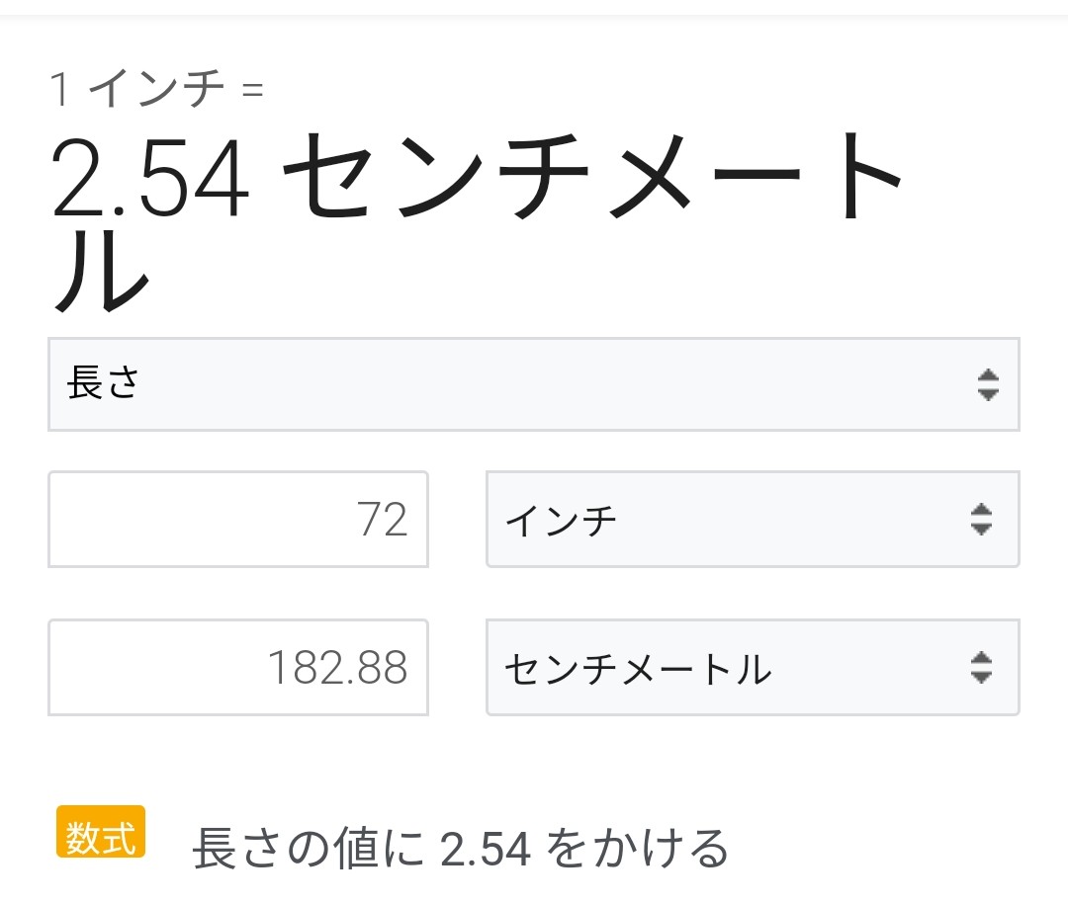
Task: Click the arrow icon on インチ selector
Action: pos(980,519)
